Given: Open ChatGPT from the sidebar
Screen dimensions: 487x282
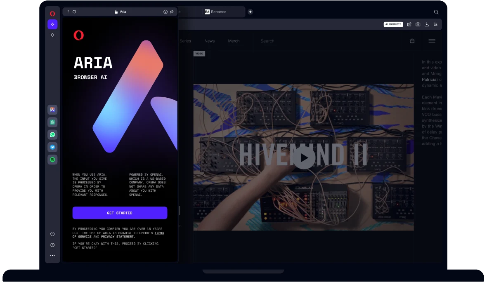Looking at the screenshot, I should coord(52,122).
